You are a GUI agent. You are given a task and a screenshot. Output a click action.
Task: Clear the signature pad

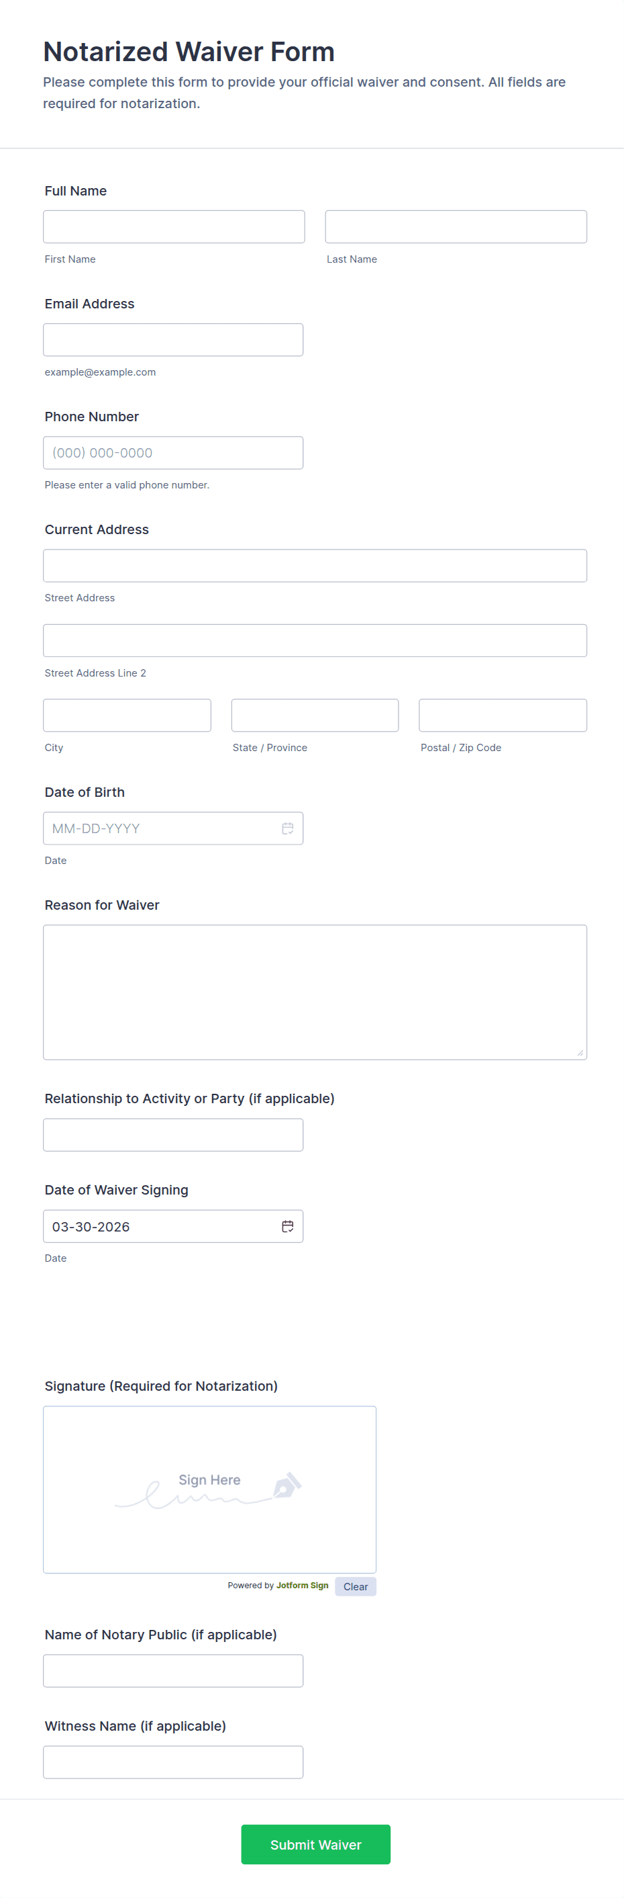click(x=355, y=1586)
